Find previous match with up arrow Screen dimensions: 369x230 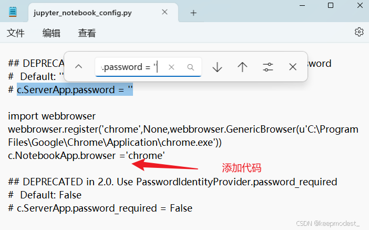(x=242, y=67)
